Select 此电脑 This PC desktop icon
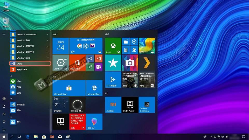Screen dimensions: 249x140 click(6, 7)
